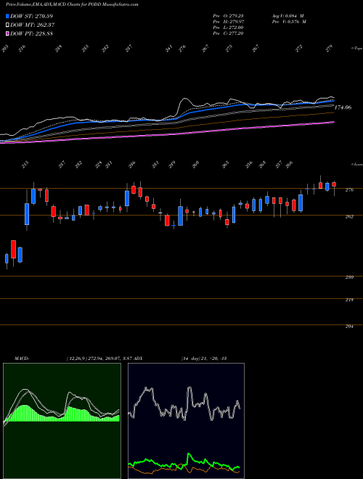Click the ADX '(14 day) 21, +20, -18' text
363x479 pixels.
point(203,358)
